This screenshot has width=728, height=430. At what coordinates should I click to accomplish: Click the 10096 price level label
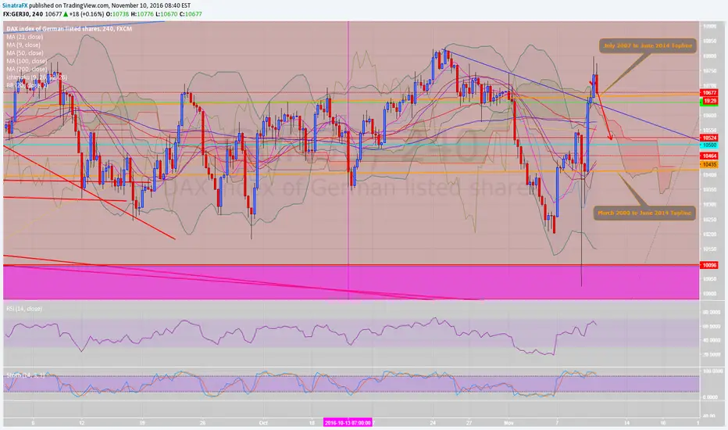(709, 266)
